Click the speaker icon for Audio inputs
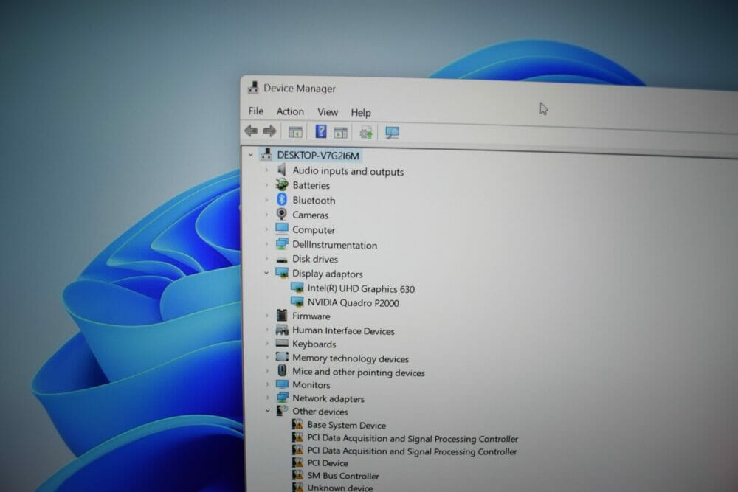Viewport: 738px width, 492px height. (x=281, y=170)
